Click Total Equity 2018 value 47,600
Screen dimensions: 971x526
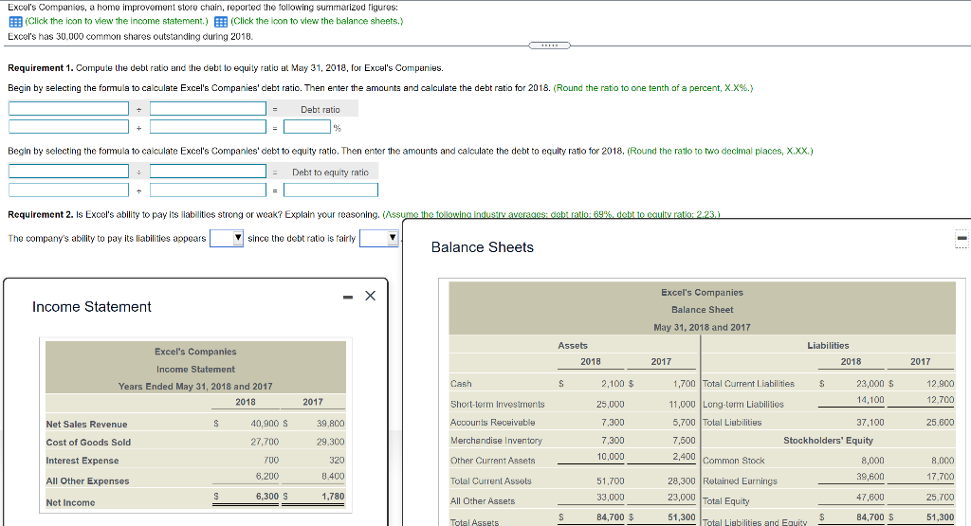pyautogui.click(x=870, y=497)
